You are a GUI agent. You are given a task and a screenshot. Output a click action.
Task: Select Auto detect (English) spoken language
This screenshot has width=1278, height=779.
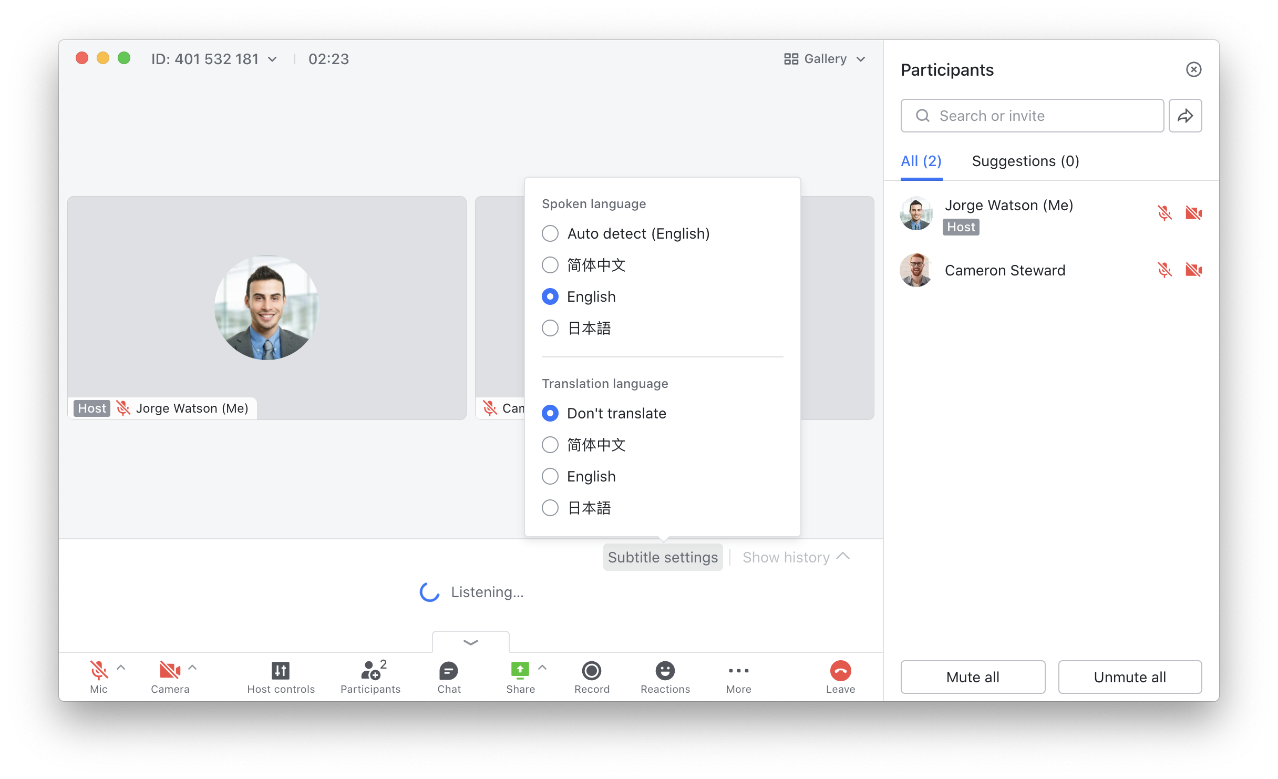pos(550,233)
